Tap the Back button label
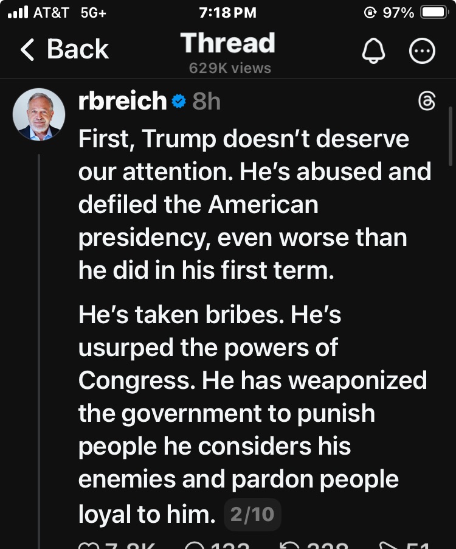 tap(78, 50)
